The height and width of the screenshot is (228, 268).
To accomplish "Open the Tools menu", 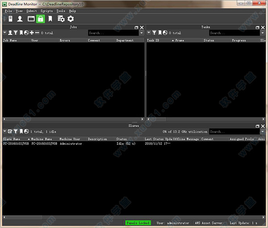I will click(x=61, y=11).
